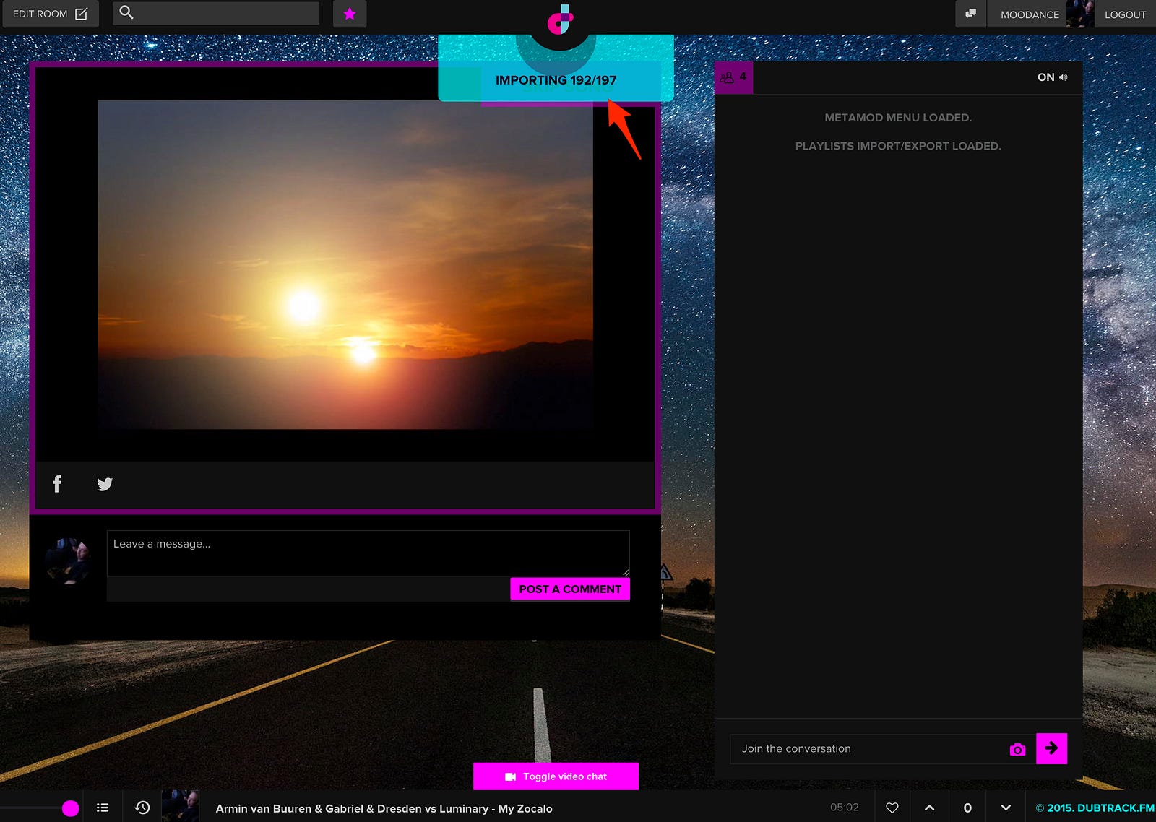The height and width of the screenshot is (822, 1156).
Task: Click the Logout button
Action: pos(1125,14)
